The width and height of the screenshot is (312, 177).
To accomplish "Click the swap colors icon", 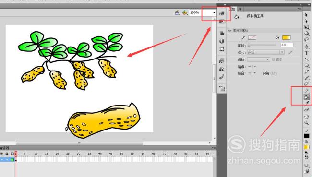I will pos(306,157).
